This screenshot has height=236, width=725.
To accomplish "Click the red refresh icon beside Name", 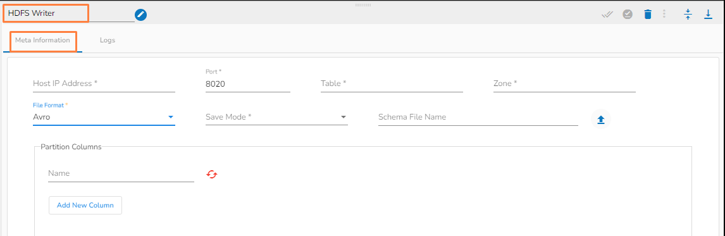I will 212,175.
